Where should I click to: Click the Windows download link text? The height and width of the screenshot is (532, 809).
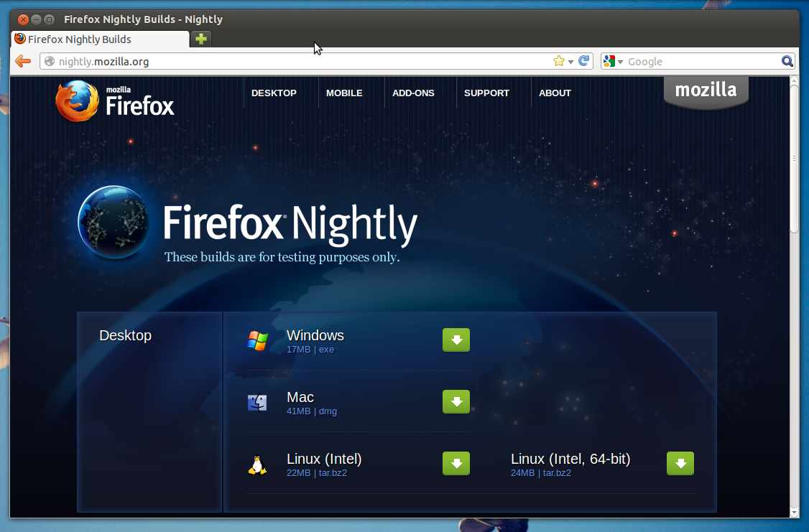click(315, 335)
